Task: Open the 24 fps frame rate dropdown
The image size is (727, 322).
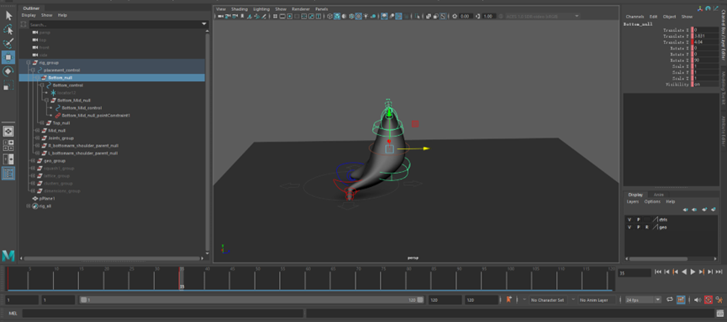Action: [643, 300]
